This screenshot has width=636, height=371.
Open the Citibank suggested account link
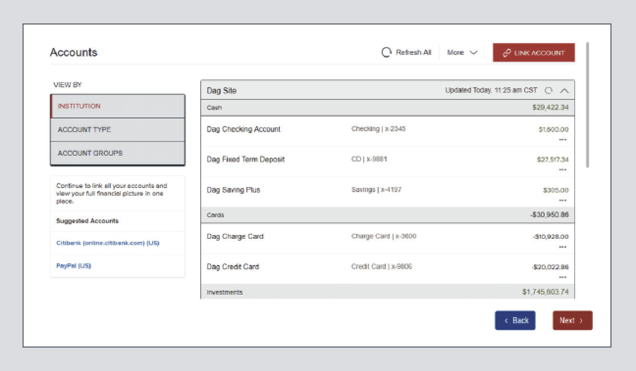pos(108,243)
